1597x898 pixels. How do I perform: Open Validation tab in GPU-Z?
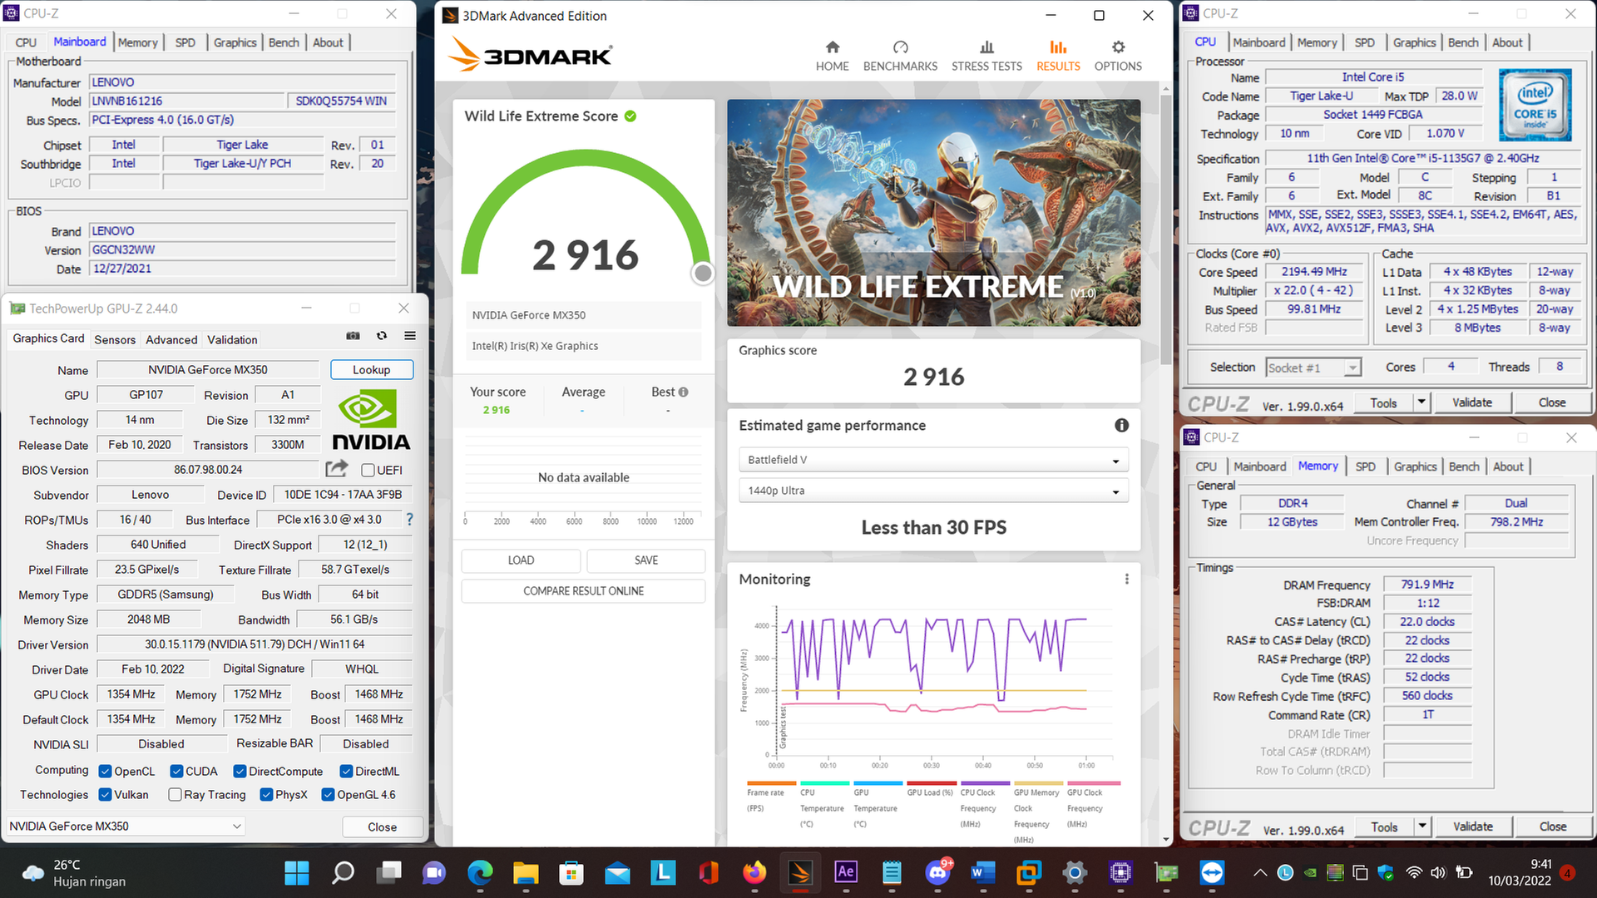[x=232, y=339]
